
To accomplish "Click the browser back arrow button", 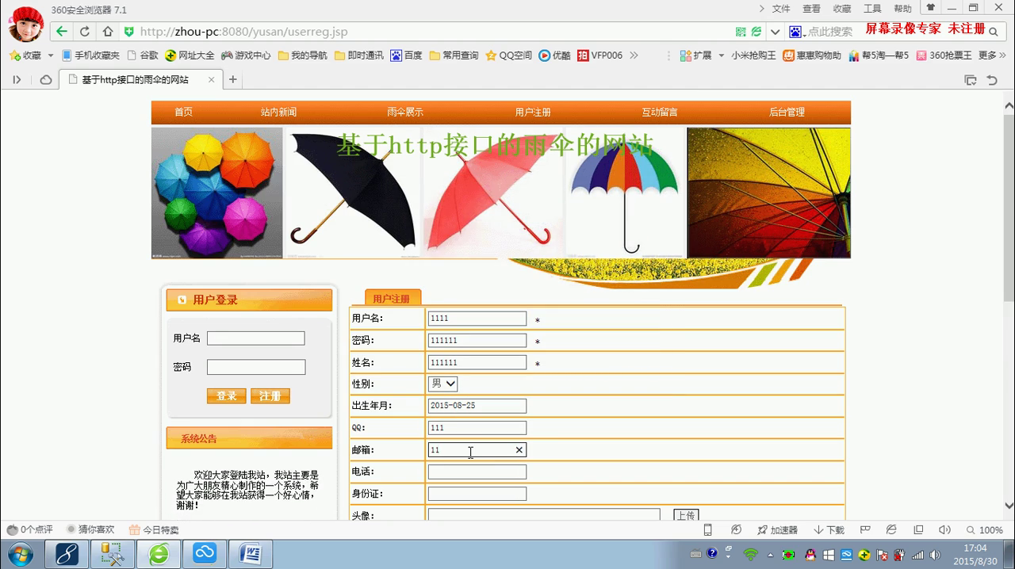I will point(62,32).
